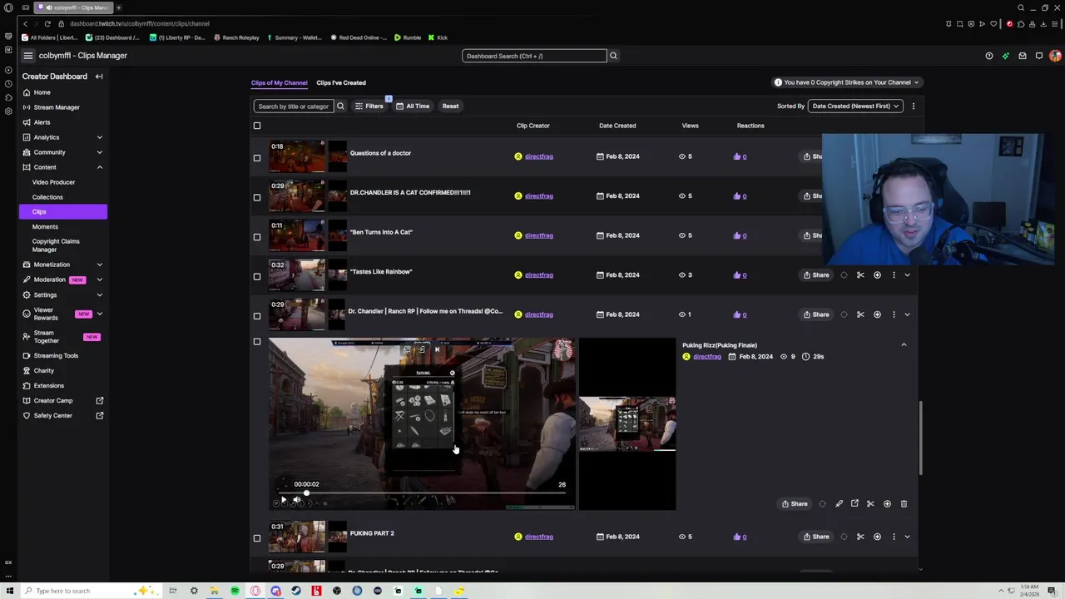Viewport: 1065px width, 599px height.
Task: Select the expanded Puking Rizz clip checkbox
Action: coord(257,341)
